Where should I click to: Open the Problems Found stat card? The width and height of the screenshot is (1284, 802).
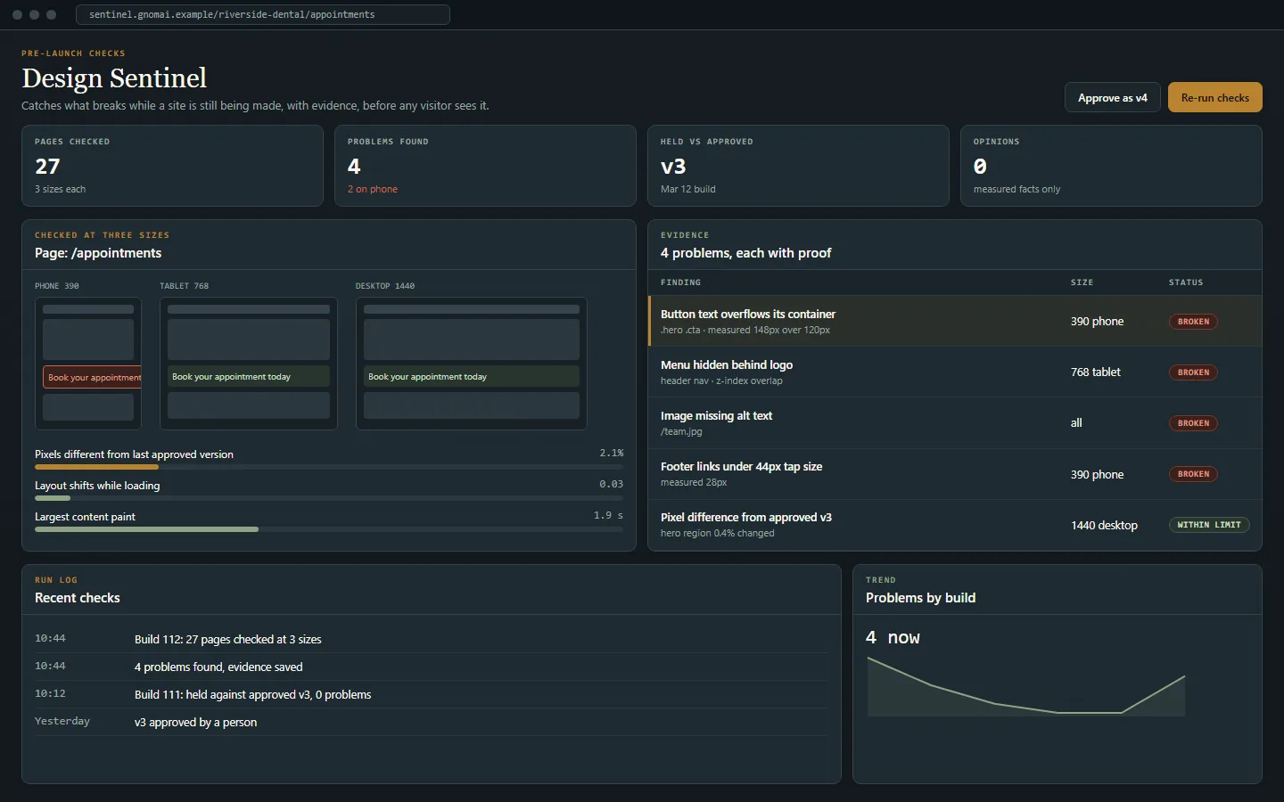[x=485, y=166]
